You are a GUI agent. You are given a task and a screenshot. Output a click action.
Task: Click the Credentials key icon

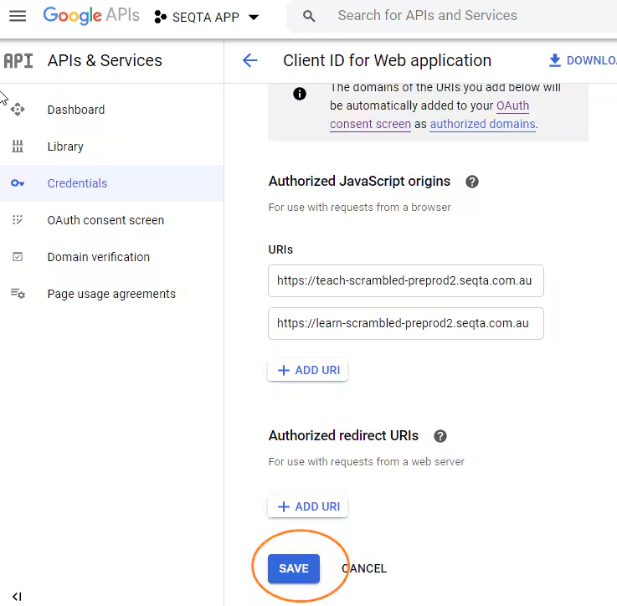click(18, 183)
